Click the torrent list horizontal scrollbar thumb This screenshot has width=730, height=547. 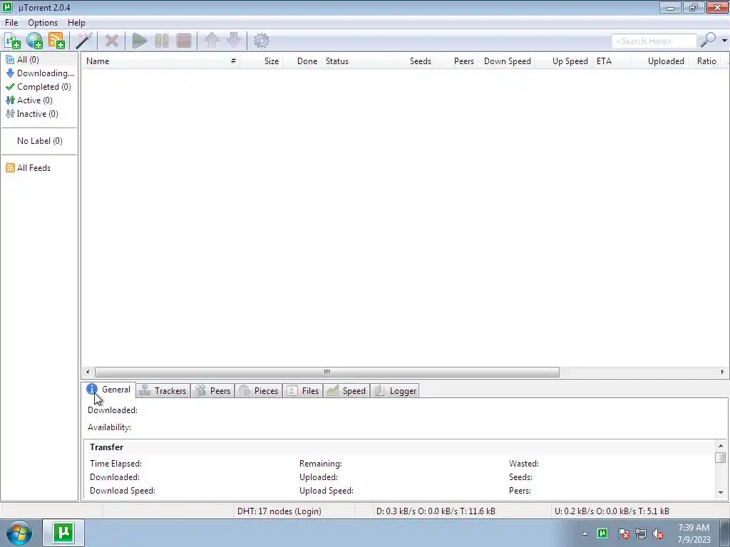(327, 372)
